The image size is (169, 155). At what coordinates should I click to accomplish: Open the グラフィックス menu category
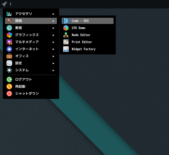[x=31, y=35]
